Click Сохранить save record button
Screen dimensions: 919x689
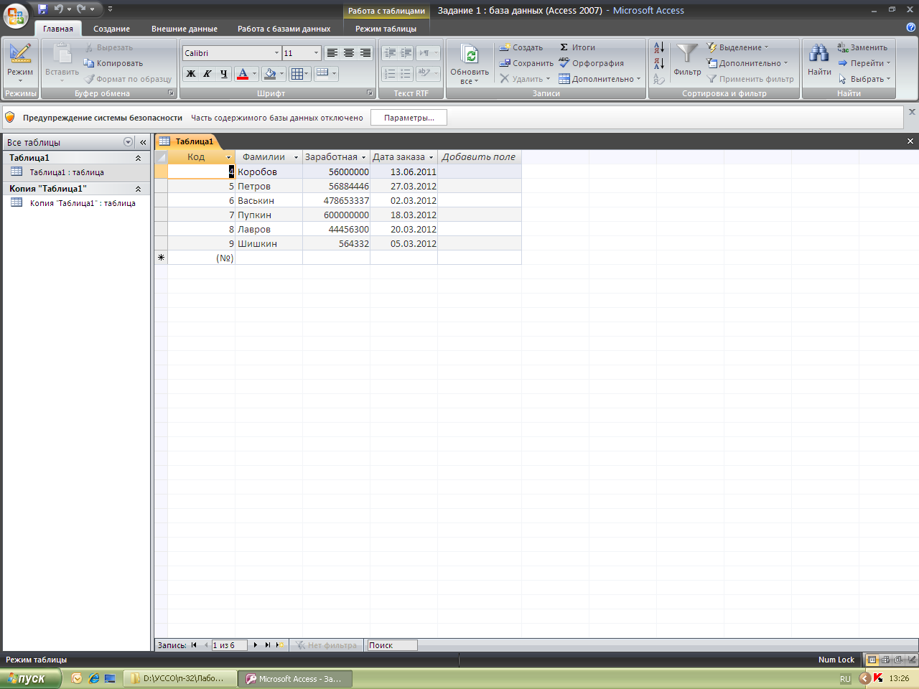pos(527,63)
